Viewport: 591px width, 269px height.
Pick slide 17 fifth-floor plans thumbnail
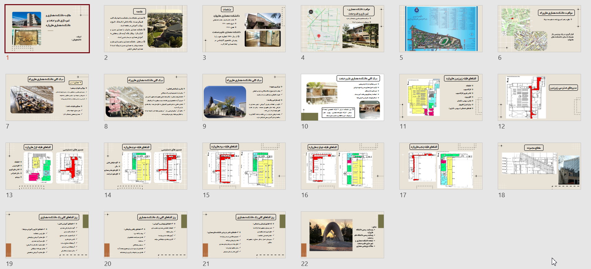coord(441,166)
